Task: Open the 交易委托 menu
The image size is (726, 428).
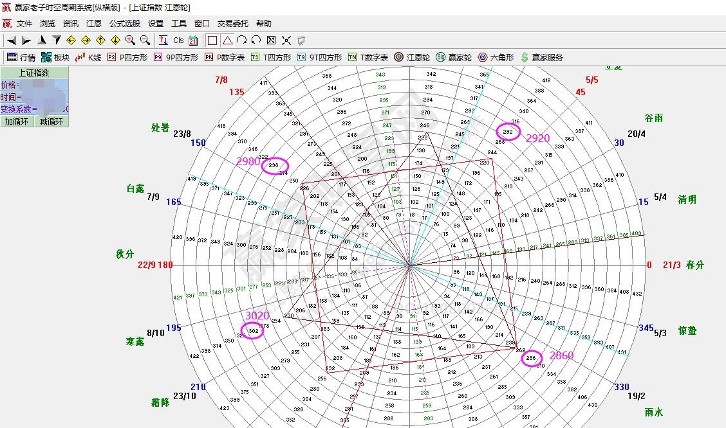Action: coord(234,23)
